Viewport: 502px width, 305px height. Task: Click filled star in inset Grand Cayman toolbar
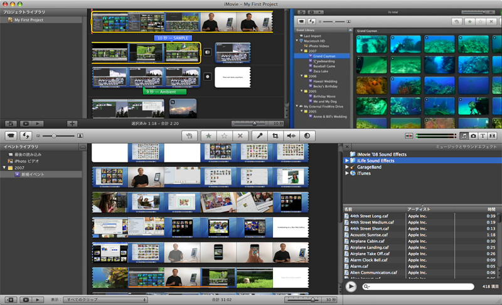pyautogui.click(x=469, y=21)
